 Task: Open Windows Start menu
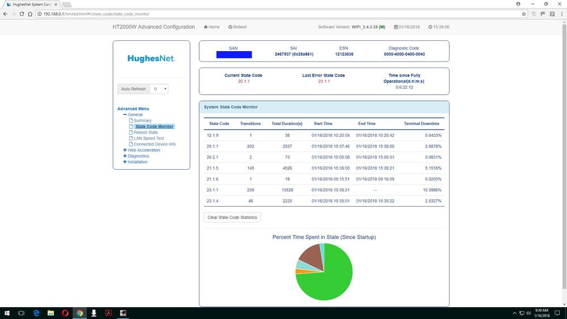pyautogui.click(x=7, y=313)
